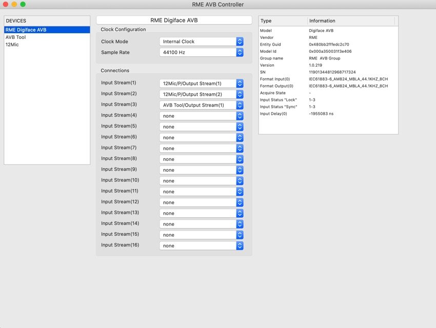Viewport: 436px width, 328px height.
Task: Select RME Digiface AVB in devices list
Action: click(x=47, y=30)
